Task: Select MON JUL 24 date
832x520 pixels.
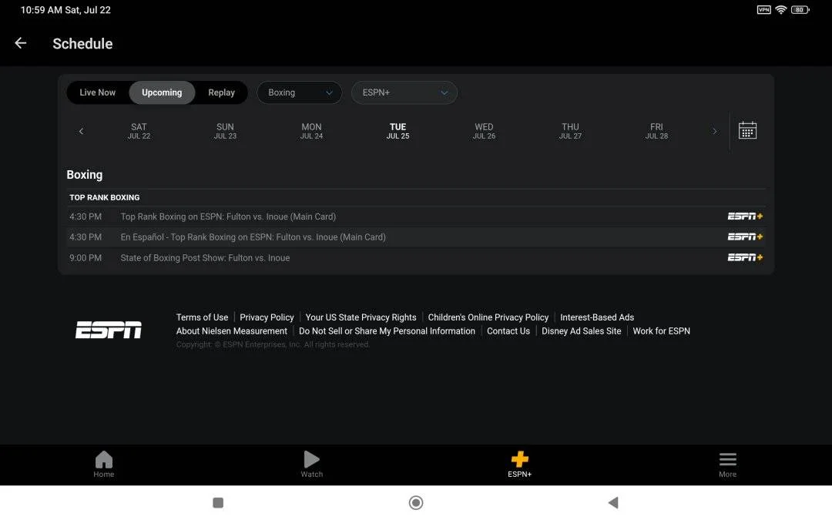Action: 311,131
